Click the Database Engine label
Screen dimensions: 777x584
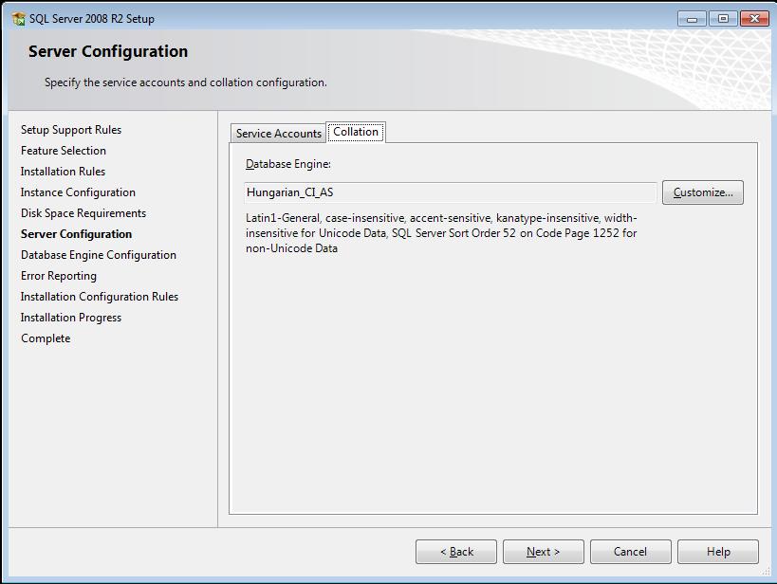[x=287, y=164]
